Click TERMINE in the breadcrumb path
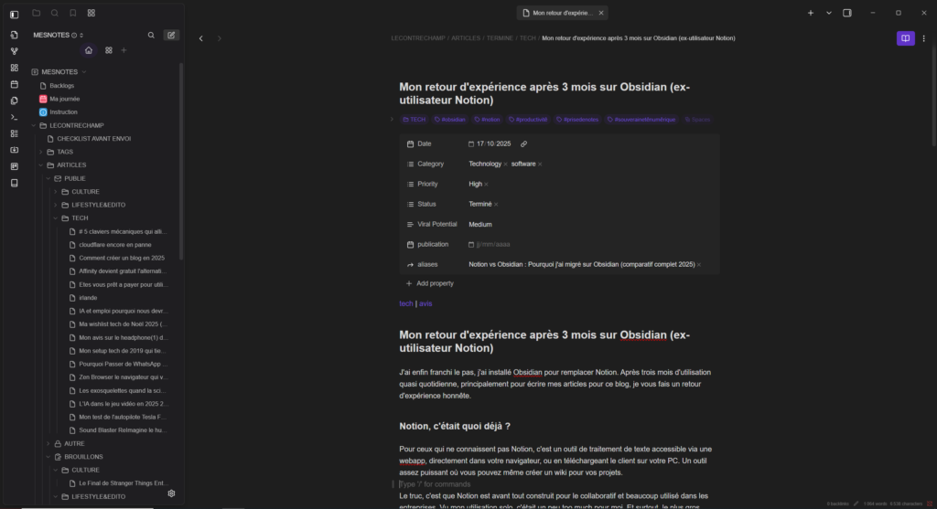The height and width of the screenshot is (509, 937). [500, 38]
